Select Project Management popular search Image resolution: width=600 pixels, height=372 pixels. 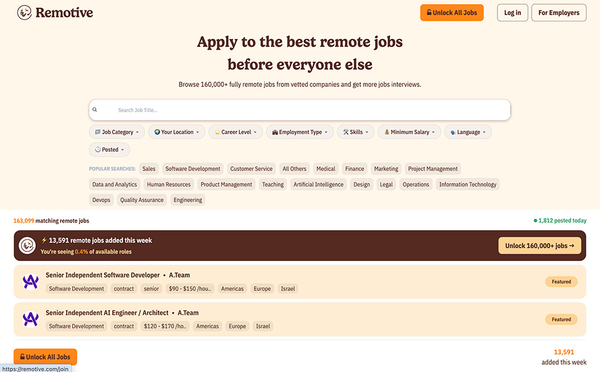click(433, 169)
